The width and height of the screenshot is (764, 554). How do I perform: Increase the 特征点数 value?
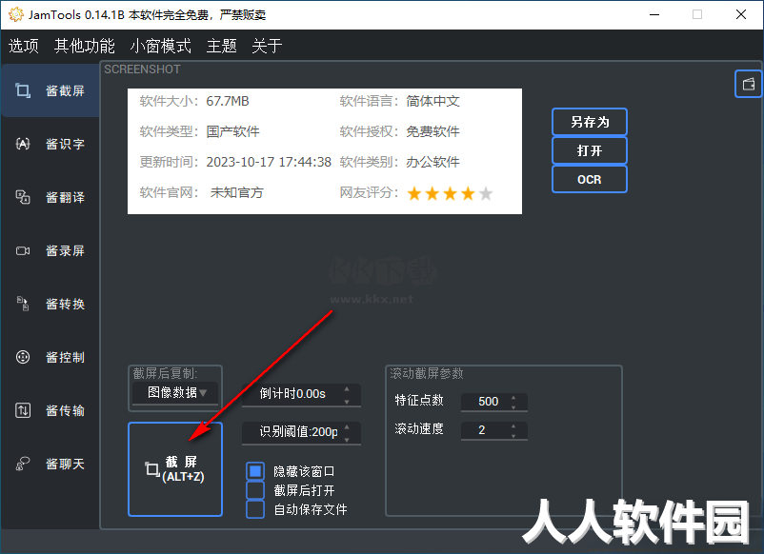coord(513,397)
